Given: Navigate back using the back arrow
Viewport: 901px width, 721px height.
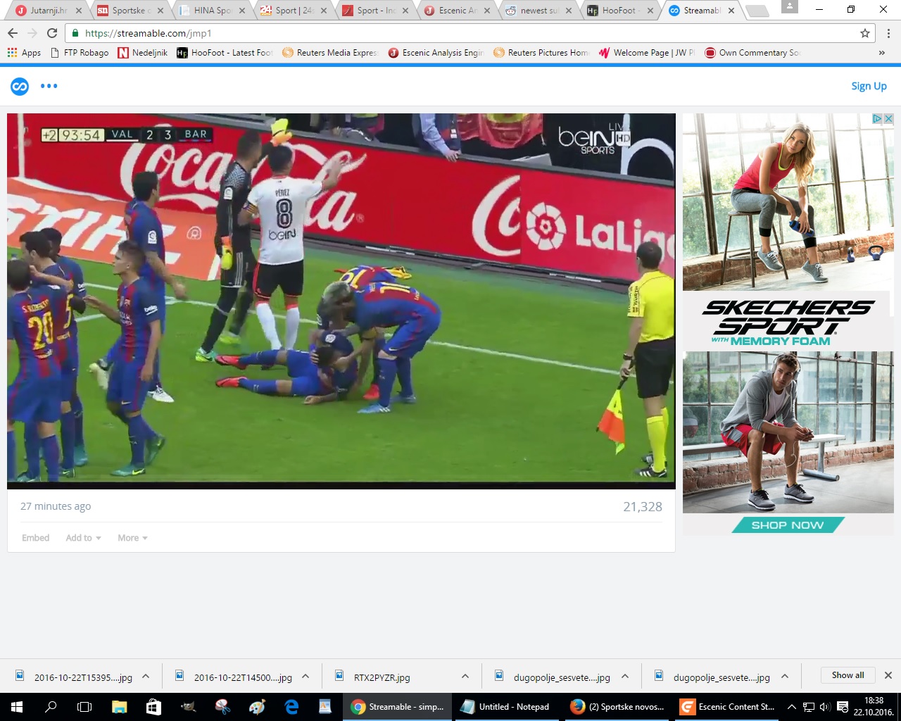Looking at the screenshot, I should pos(14,32).
